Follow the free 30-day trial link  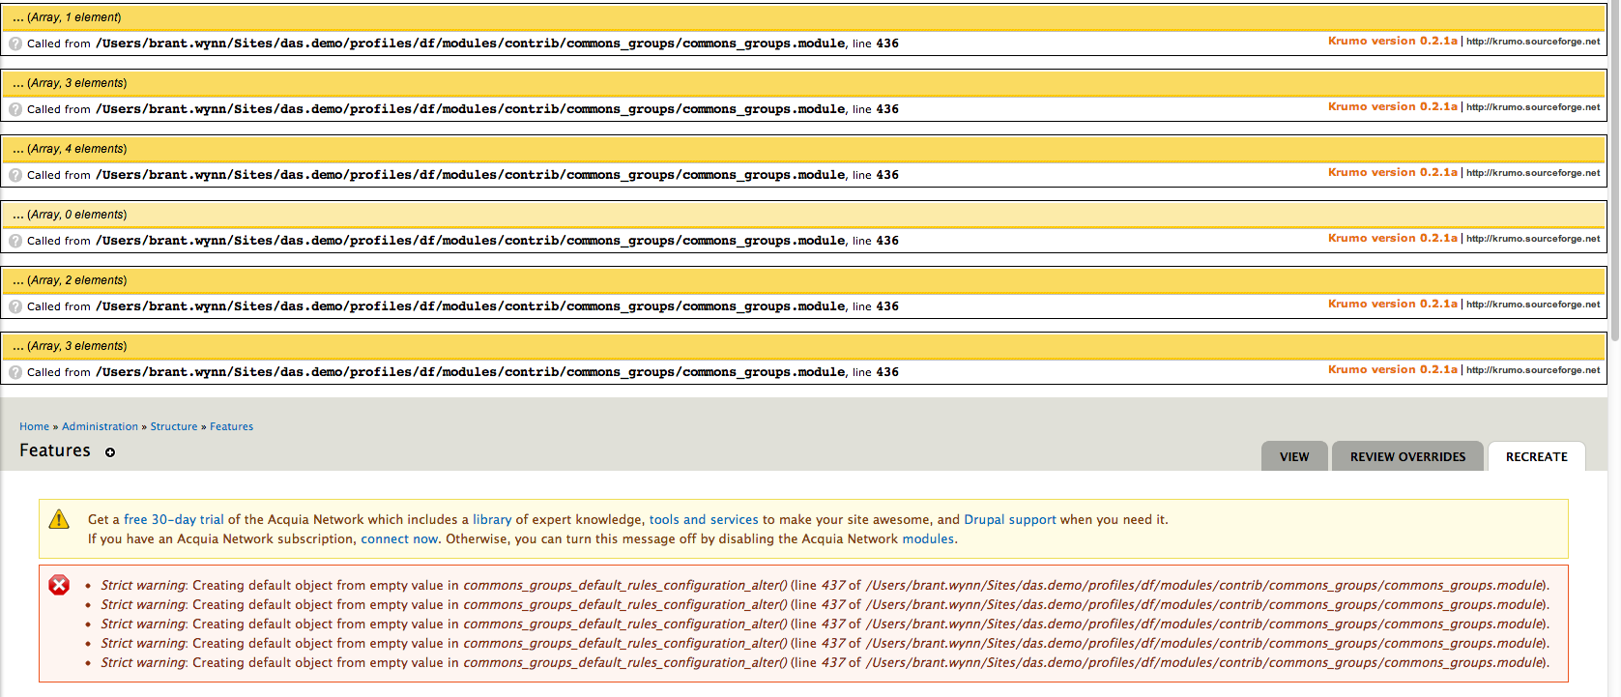[173, 519]
